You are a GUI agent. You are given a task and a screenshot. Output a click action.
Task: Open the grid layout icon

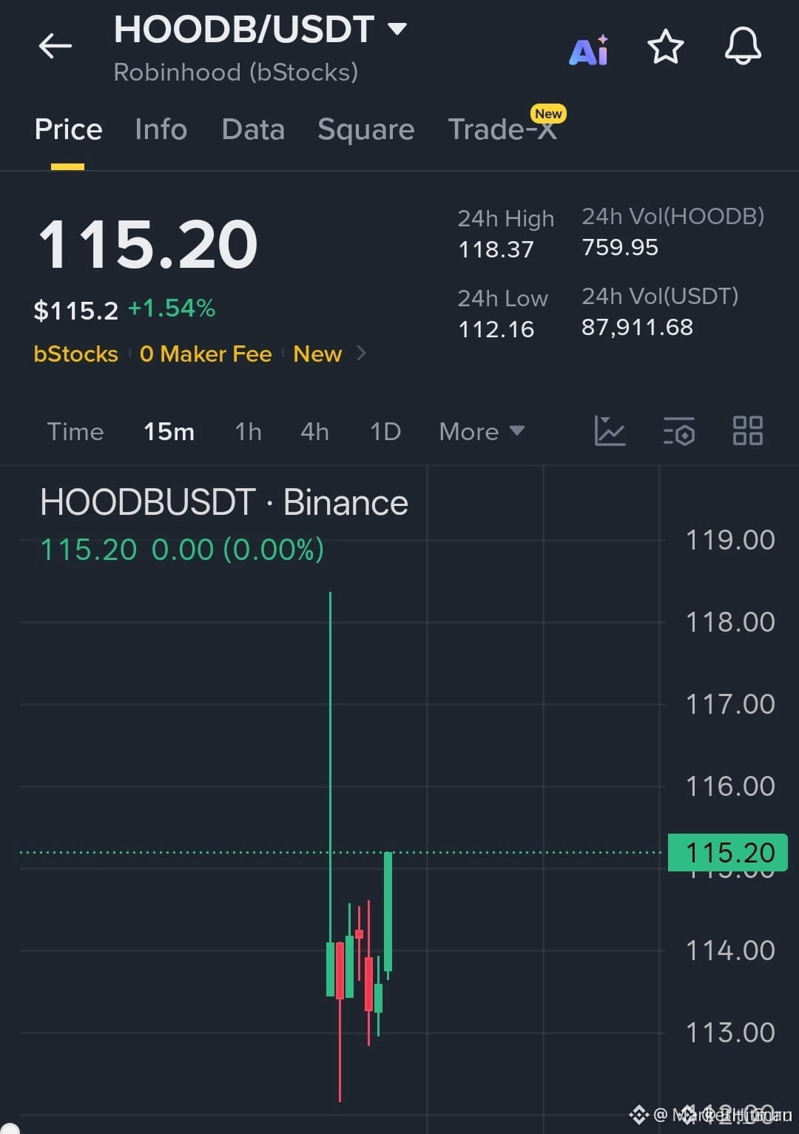(747, 431)
